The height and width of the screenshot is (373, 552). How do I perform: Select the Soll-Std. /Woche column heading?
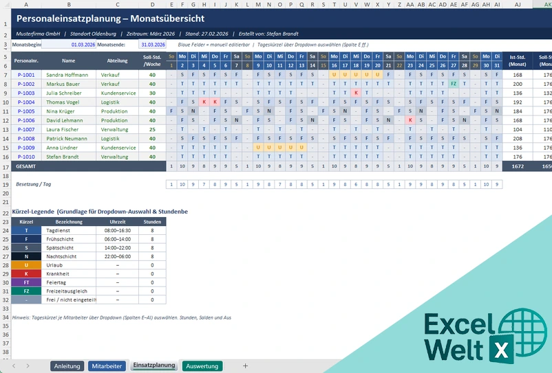152,60
